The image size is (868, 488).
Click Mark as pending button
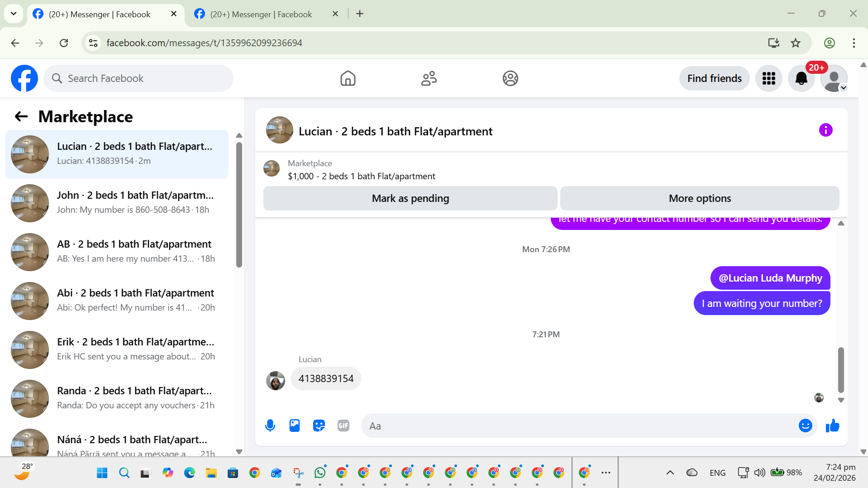(410, 198)
